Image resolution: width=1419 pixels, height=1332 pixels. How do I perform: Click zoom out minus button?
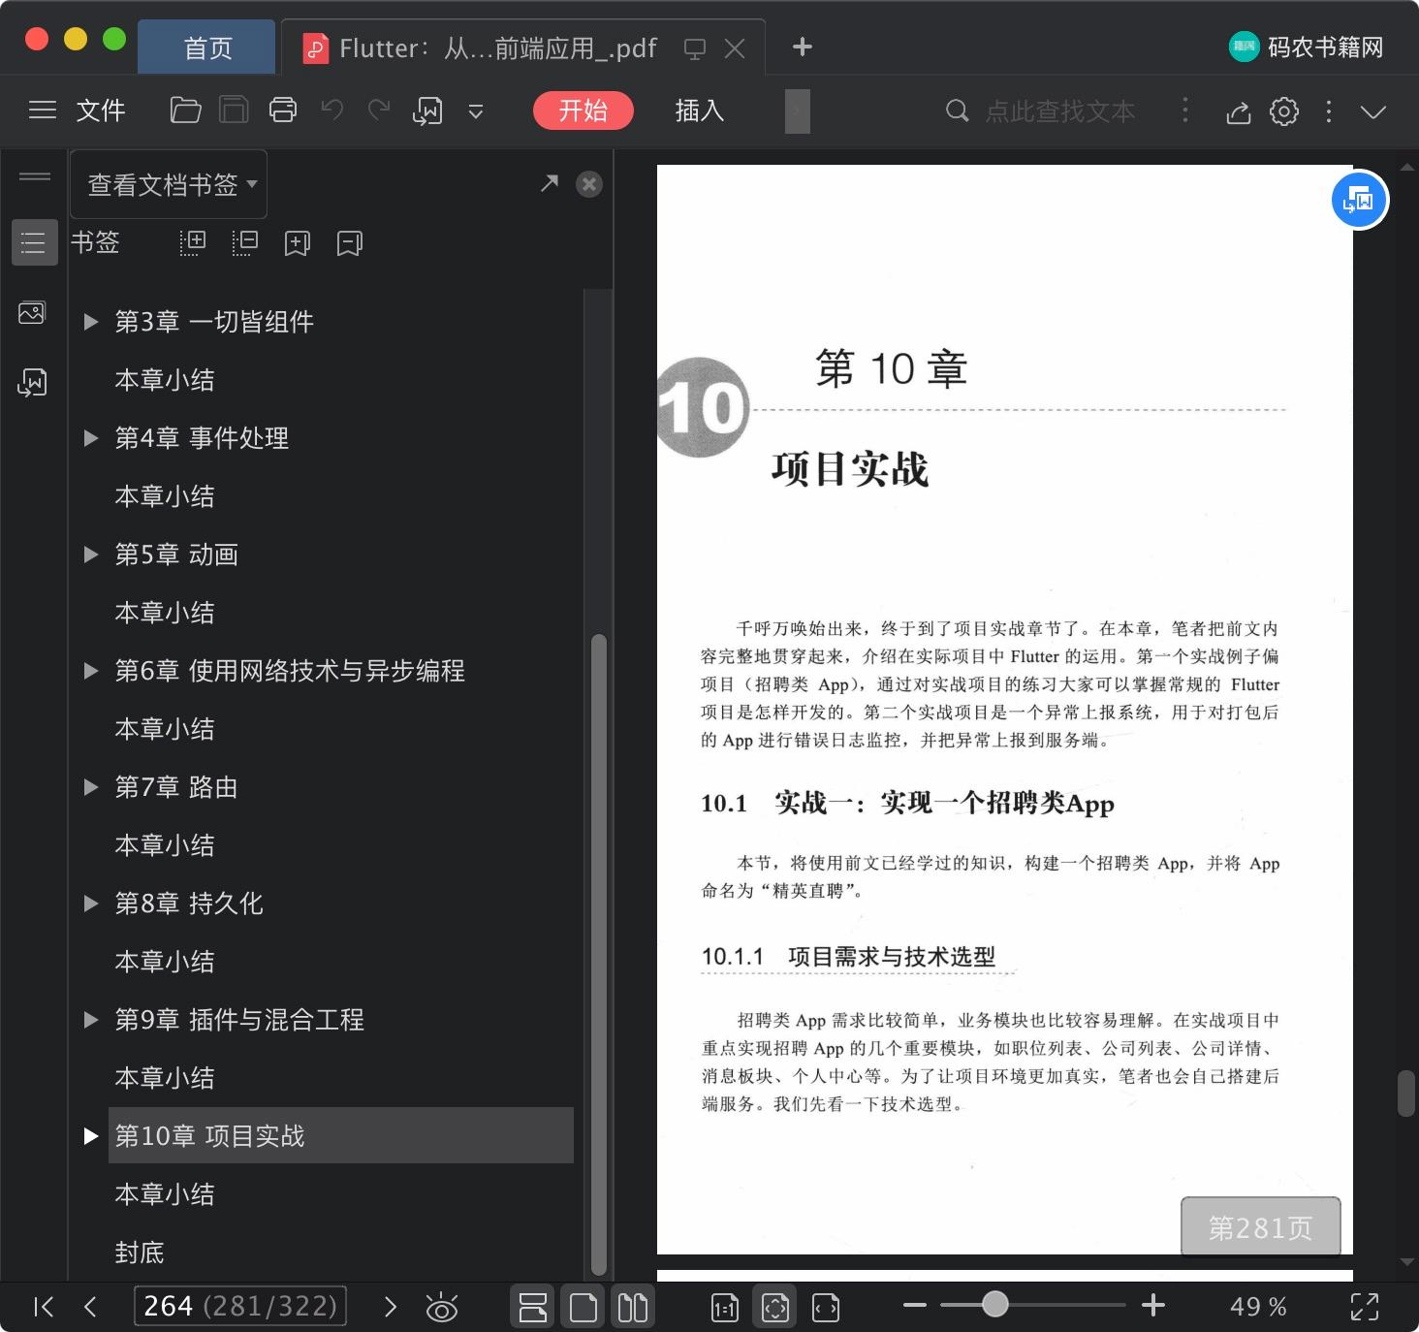point(915,1306)
